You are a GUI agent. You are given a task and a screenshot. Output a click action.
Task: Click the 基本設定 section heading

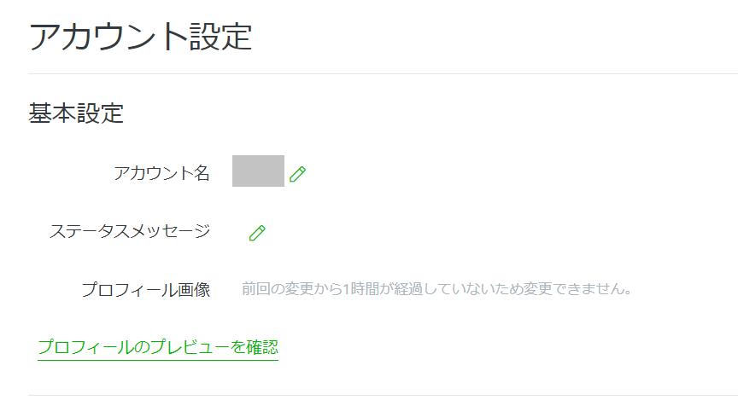click(77, 113)
